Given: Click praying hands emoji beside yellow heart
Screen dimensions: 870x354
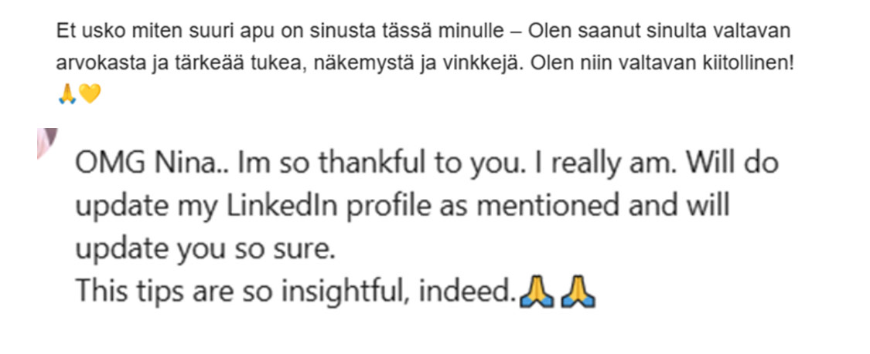Looking at the screenshot, I should tap(67, 95).
